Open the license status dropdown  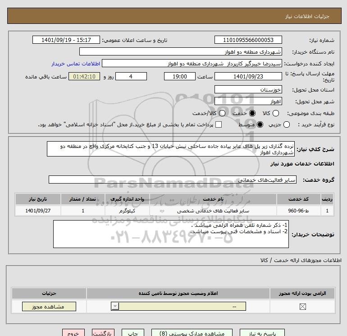click(x=178, y=307)
